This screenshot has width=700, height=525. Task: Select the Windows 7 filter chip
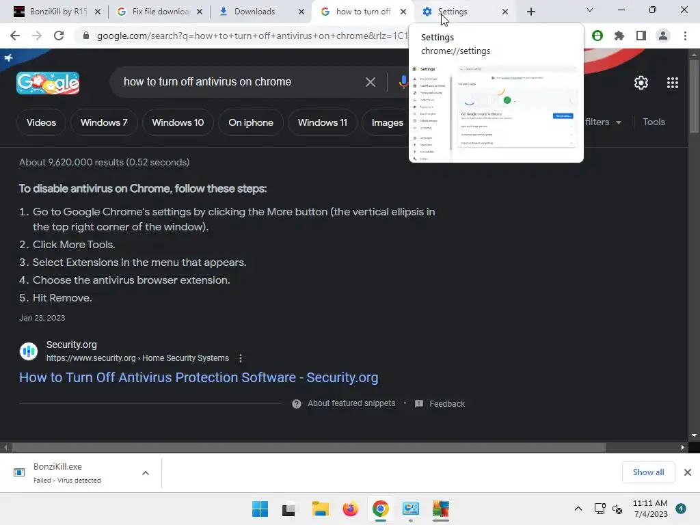(x=104, y=123)
